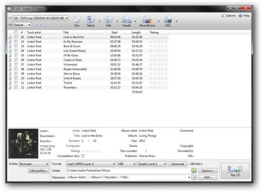Screen dimensions: 262x192
Task: Check the box for Roads Untravelled
Action: (16, 69)
